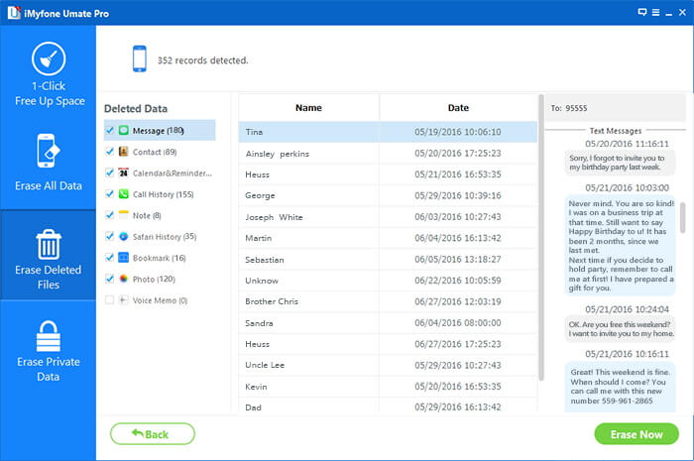The height and width of the screenshot is (461, 694).
Task: Click the 'Sorry, I forgot to invite' message bubble
Action: pos(620,163)
